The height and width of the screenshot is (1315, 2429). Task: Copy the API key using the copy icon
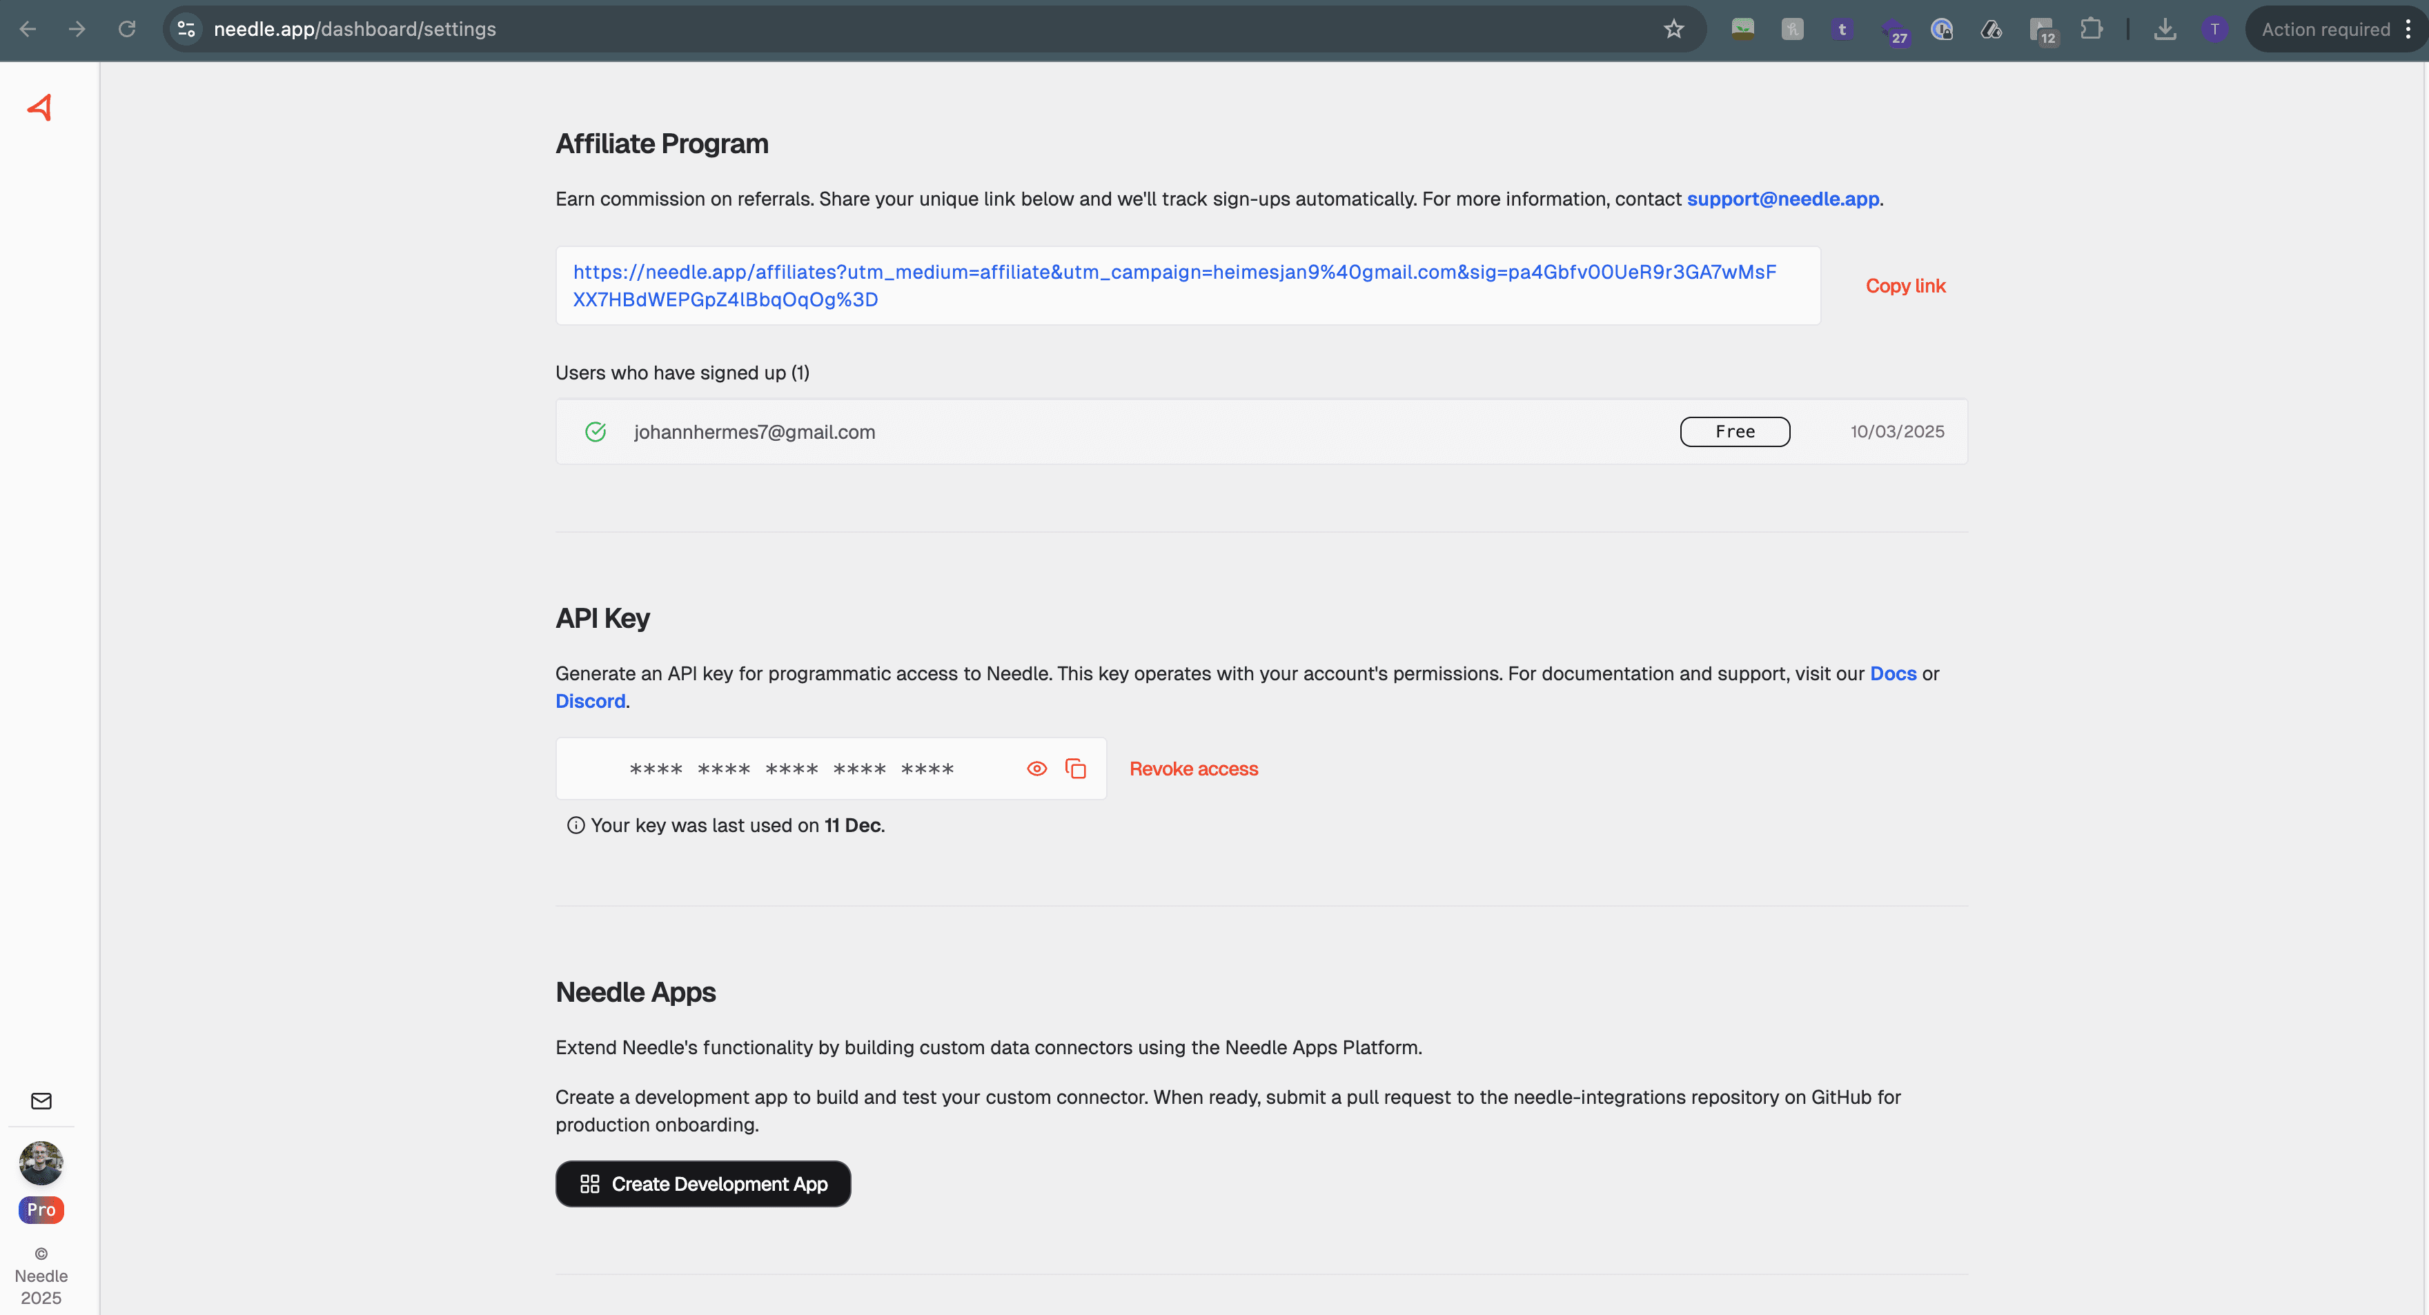(x=1076, y=769)
